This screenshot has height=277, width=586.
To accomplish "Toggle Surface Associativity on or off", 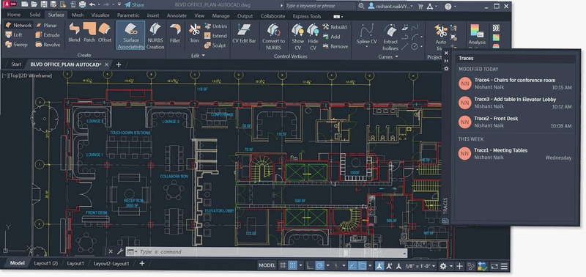I will click(x=131, y=36).
